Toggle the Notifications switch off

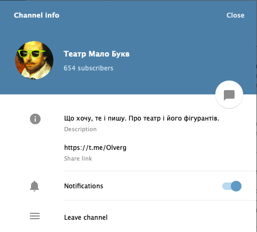[232, 186]
